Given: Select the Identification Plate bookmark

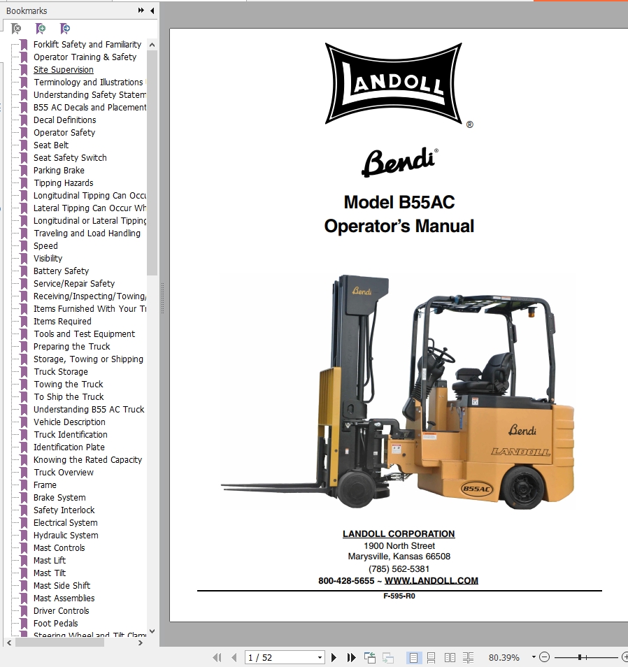Looking at the screenshot, I should tap(69, 447).
